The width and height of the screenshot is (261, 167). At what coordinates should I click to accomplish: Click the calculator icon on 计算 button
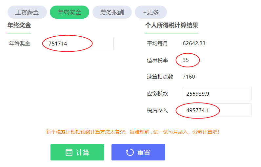point(69,152)
